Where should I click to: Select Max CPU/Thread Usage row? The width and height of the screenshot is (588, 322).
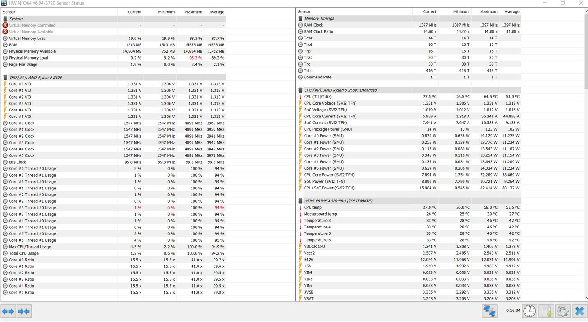pos(113,247)
